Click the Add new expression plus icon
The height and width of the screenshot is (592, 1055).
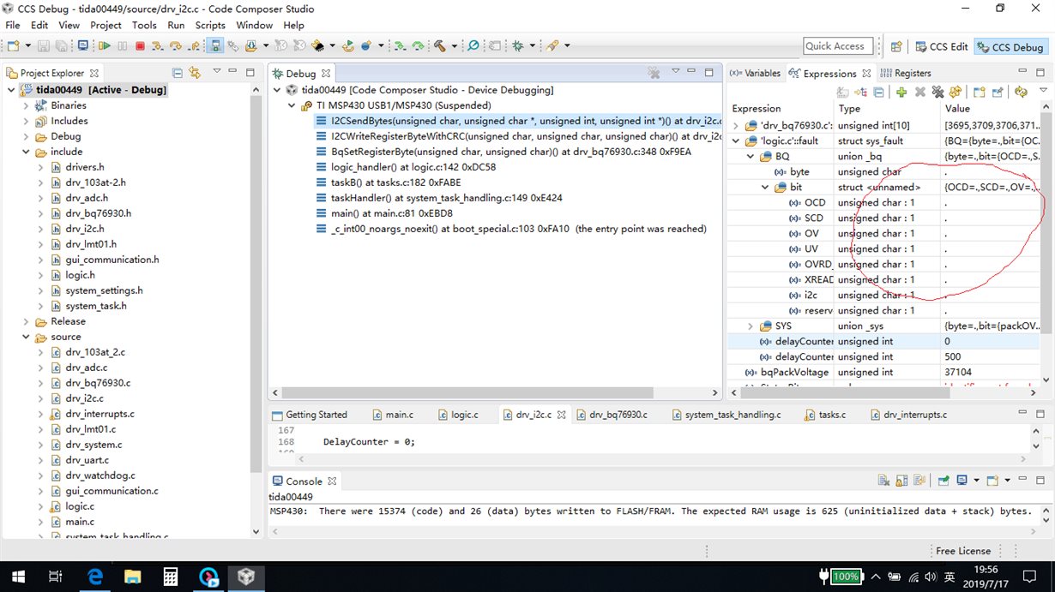pos(901,92)
